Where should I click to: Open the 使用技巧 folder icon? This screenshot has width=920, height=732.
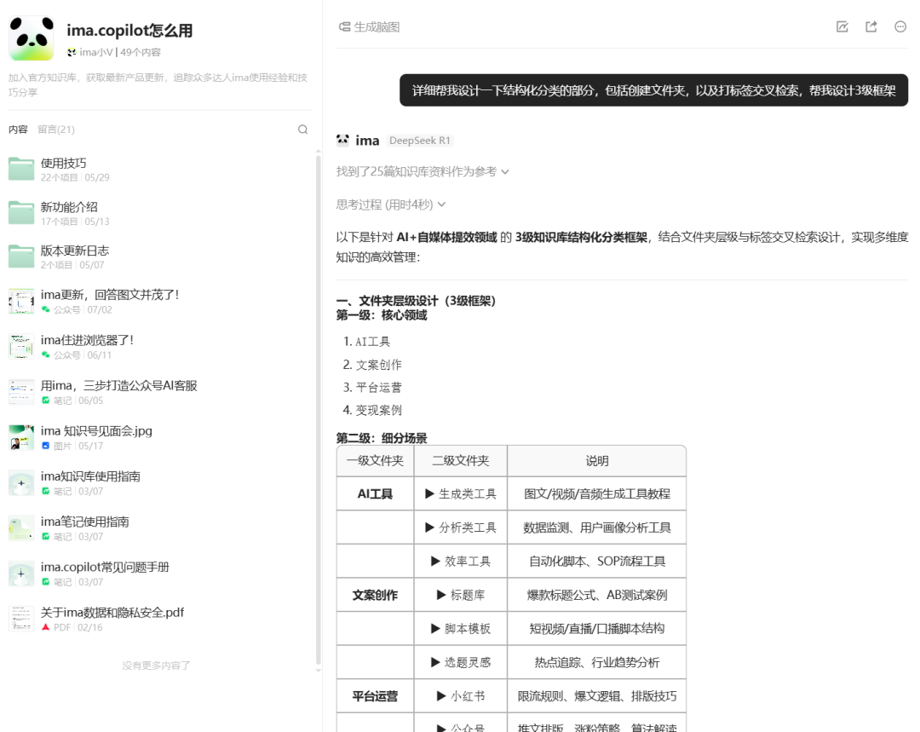tap(21, 169)
